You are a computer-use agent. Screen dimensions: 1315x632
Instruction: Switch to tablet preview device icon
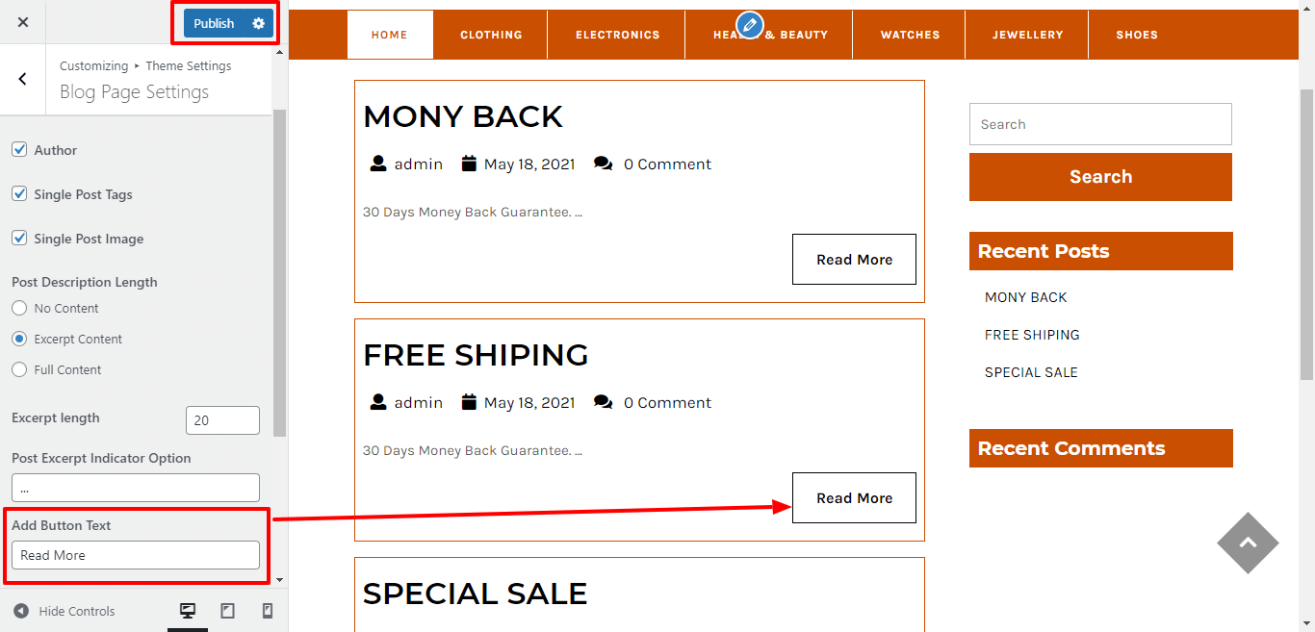(x=227, y=611)
